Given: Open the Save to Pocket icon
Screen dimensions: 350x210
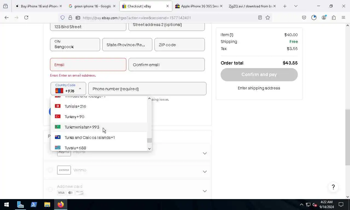Looking at the screenshot, I should (x=304, y=17).
